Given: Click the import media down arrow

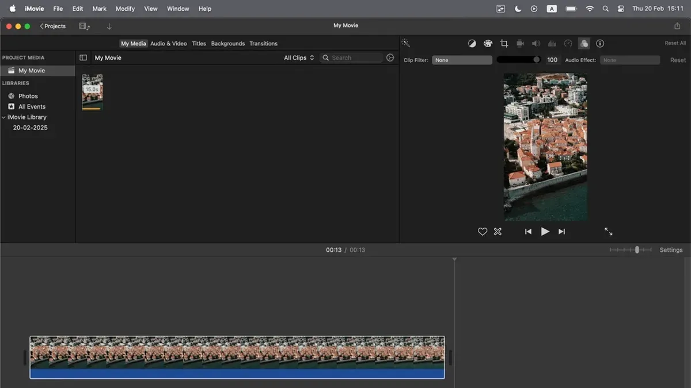Looking at the screenshot, I should click(x=109, y=26).
